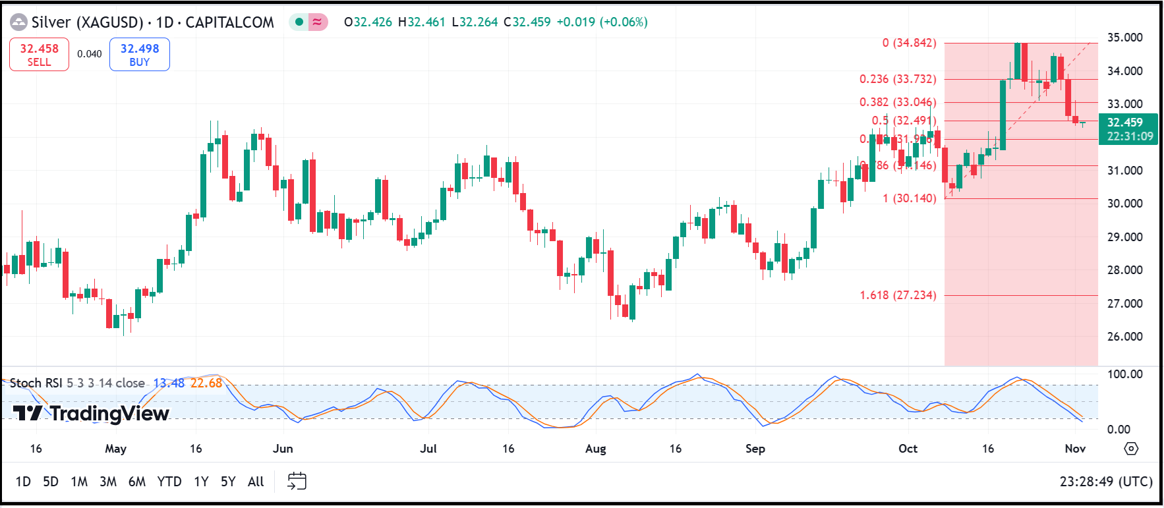The height and width of the screenshot is (508, 1164).
Task: Click the green market open status dot
Action: pyautogui.click(x=299, y=22)
